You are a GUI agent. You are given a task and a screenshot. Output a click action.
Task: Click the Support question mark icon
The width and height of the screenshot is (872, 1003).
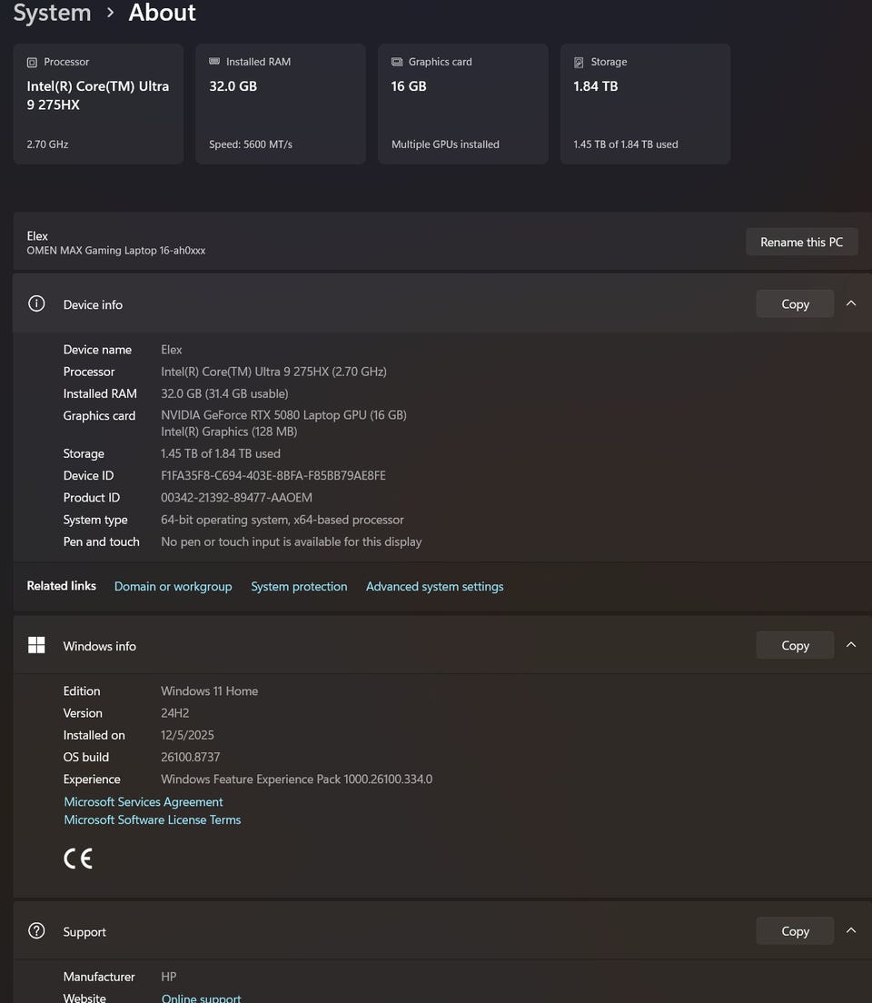click(x=36, y=930)
